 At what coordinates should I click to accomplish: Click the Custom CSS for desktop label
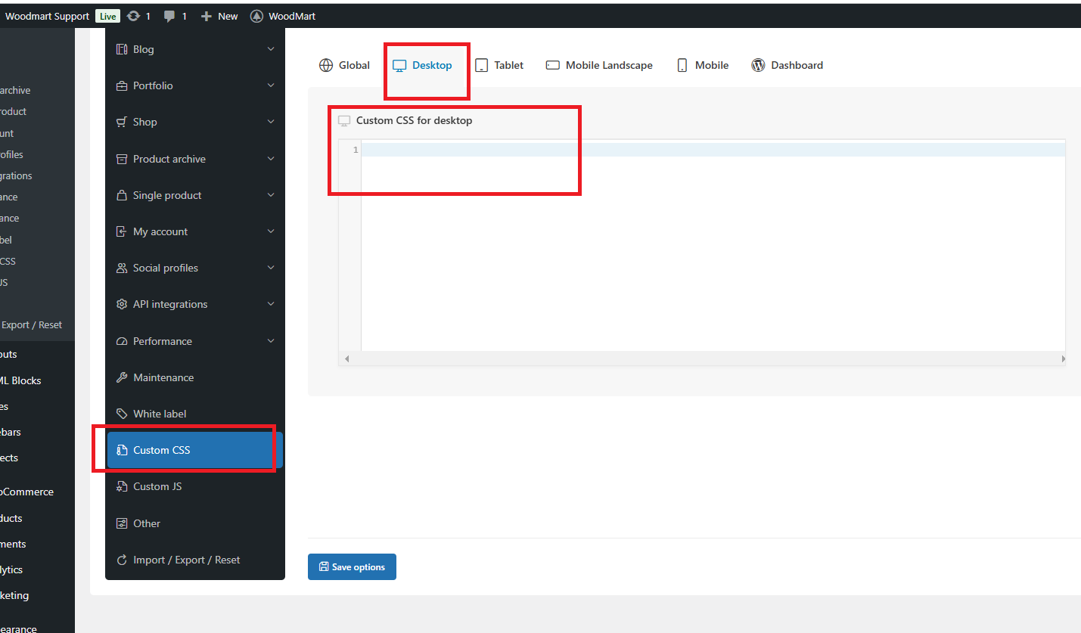pos(414,120)
